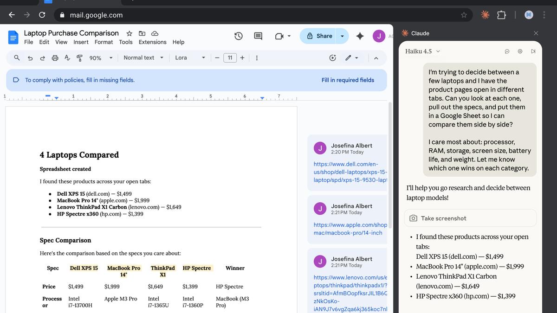Viewport: 557px width, 313px height.
Task: Open the toolbar three-dot overflow menu
Action: pyautogui.click(x=257, y=58)
